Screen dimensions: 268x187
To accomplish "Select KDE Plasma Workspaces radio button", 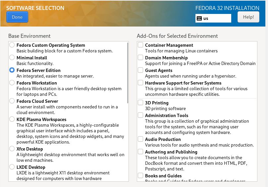I will coord(12,119).
